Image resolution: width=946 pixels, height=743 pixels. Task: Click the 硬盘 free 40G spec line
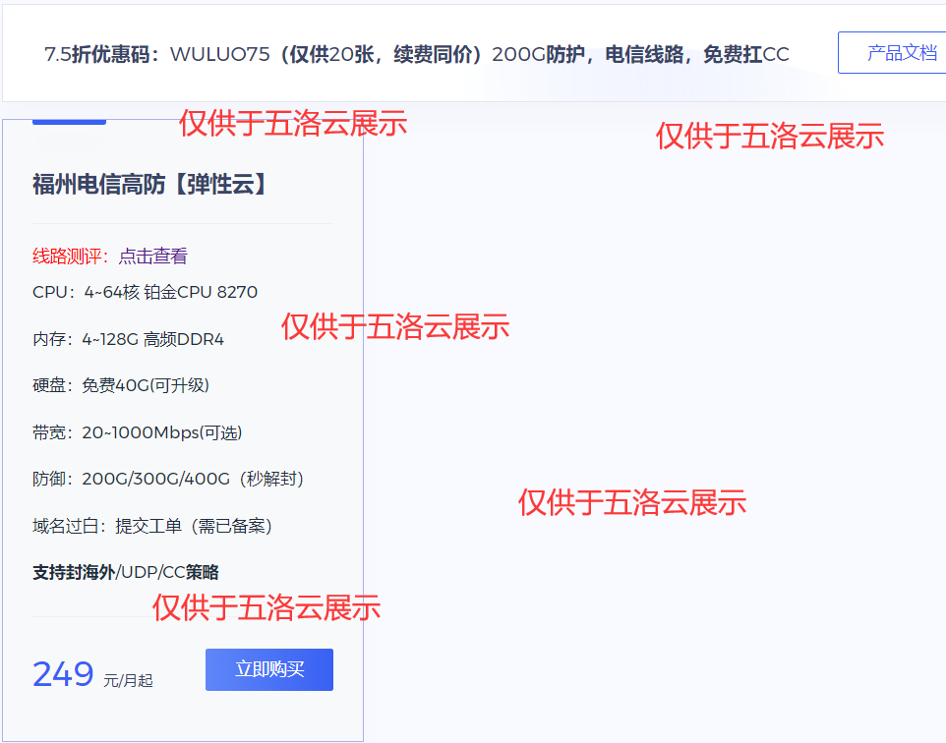pos(120,385)
